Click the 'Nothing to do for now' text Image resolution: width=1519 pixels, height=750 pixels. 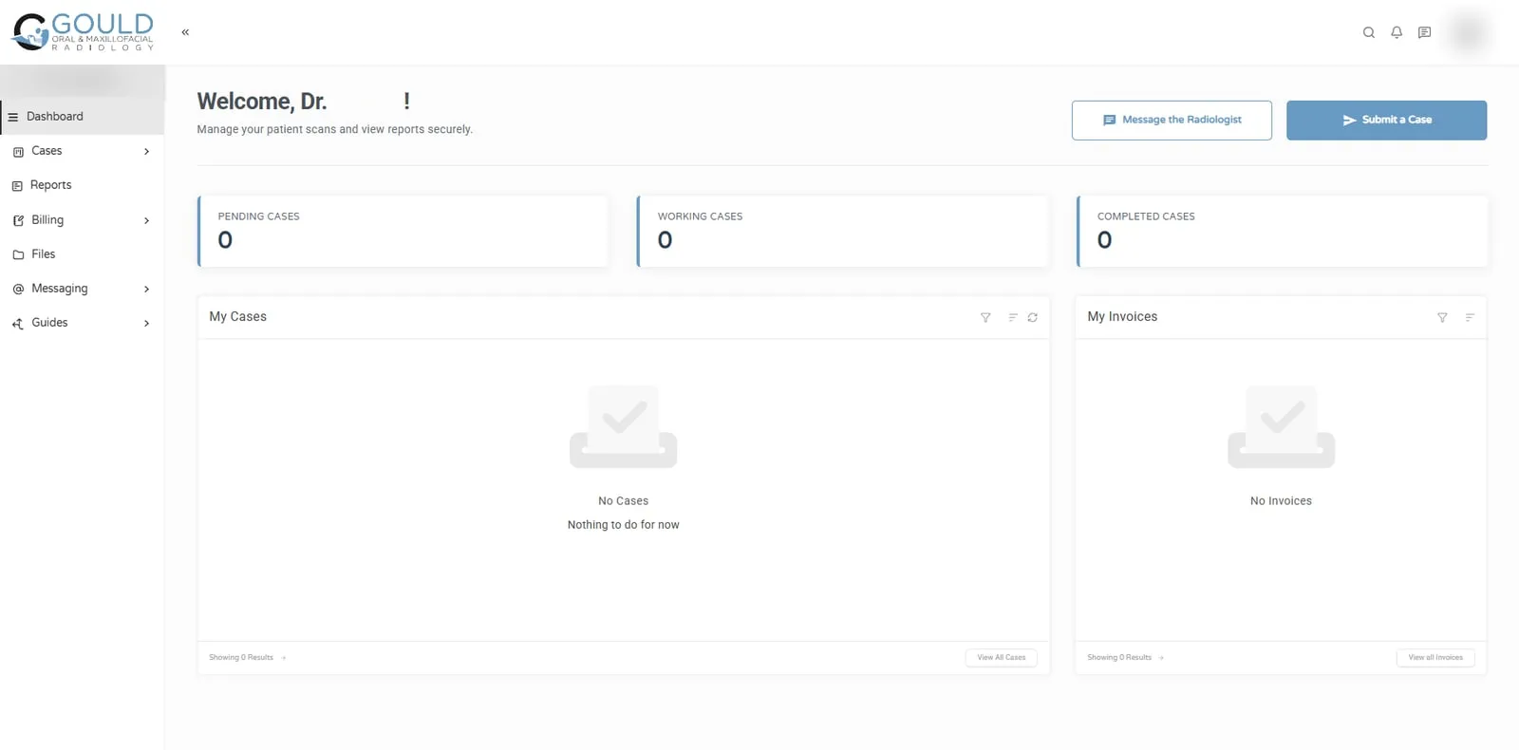tap(624, 525)
